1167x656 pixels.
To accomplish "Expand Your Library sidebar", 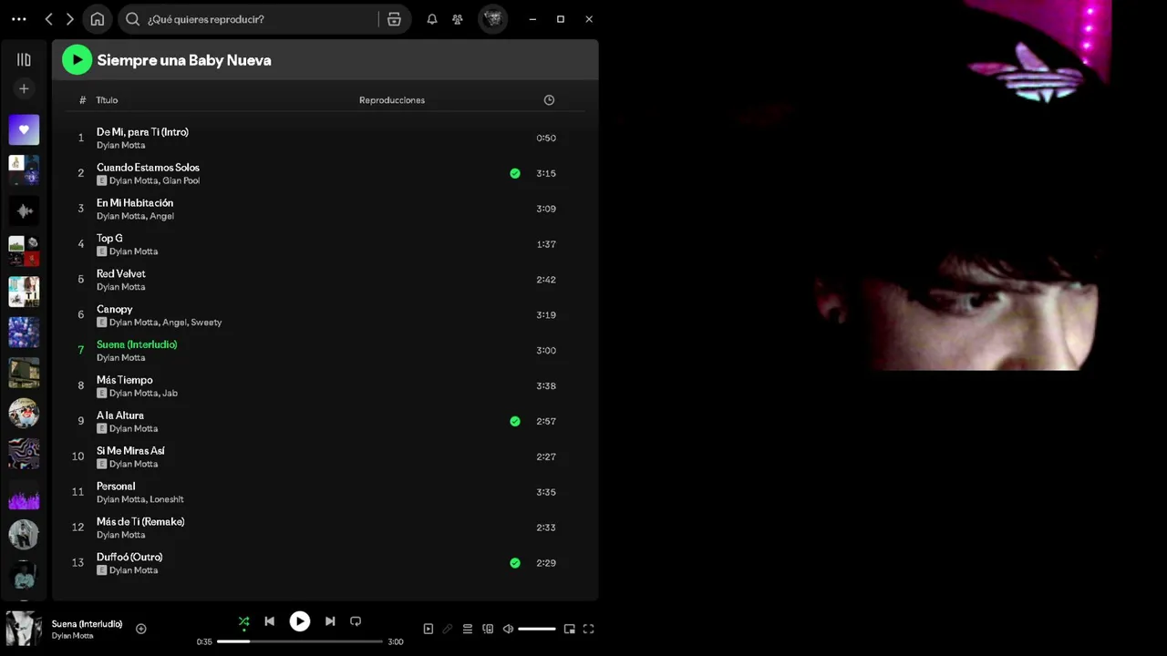I will (24, 60).
